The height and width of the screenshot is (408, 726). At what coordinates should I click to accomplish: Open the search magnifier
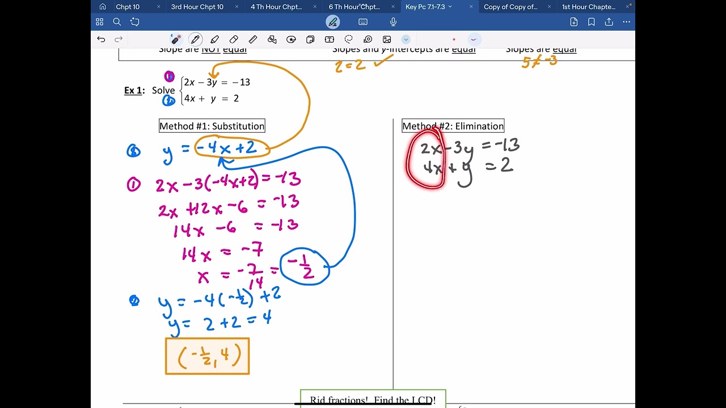pyautogui.click(x=117, y=22)
